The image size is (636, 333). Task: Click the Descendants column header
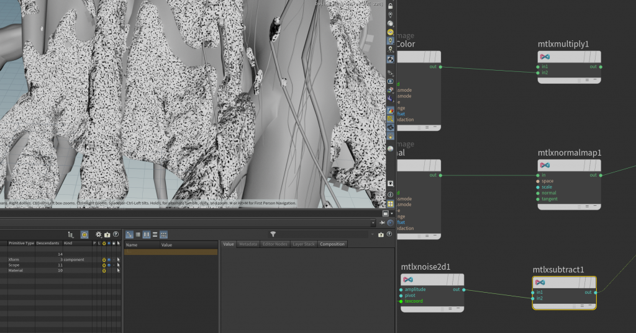click(x=48, y=243)
